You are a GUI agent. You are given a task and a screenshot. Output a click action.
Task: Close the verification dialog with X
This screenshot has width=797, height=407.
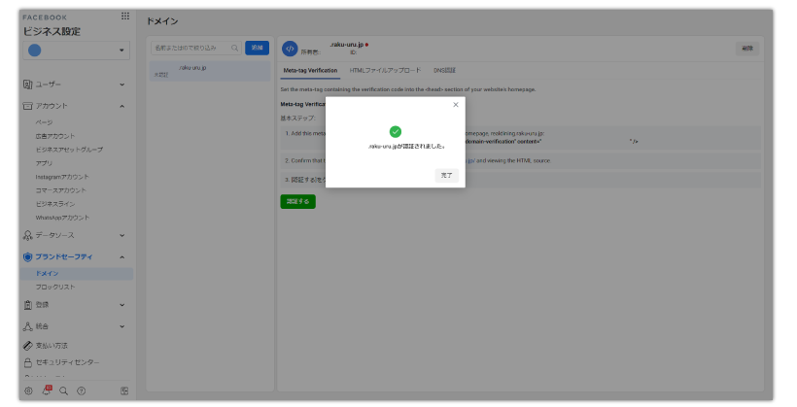pos(456,105)
